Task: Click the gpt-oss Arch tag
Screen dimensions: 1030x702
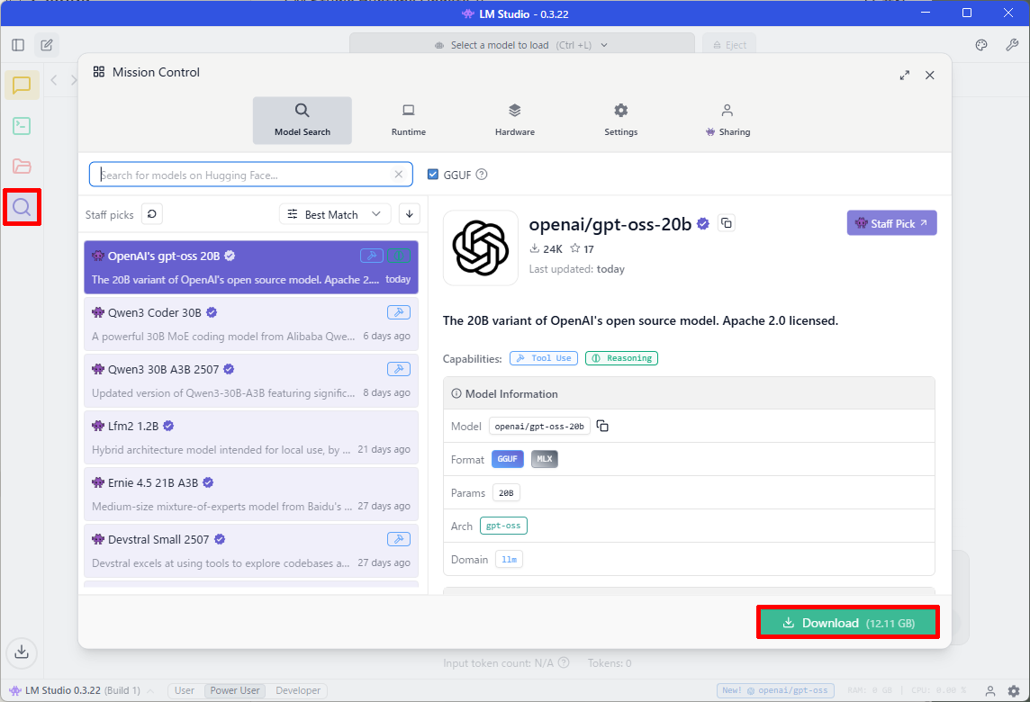Action: pos(503,526)
